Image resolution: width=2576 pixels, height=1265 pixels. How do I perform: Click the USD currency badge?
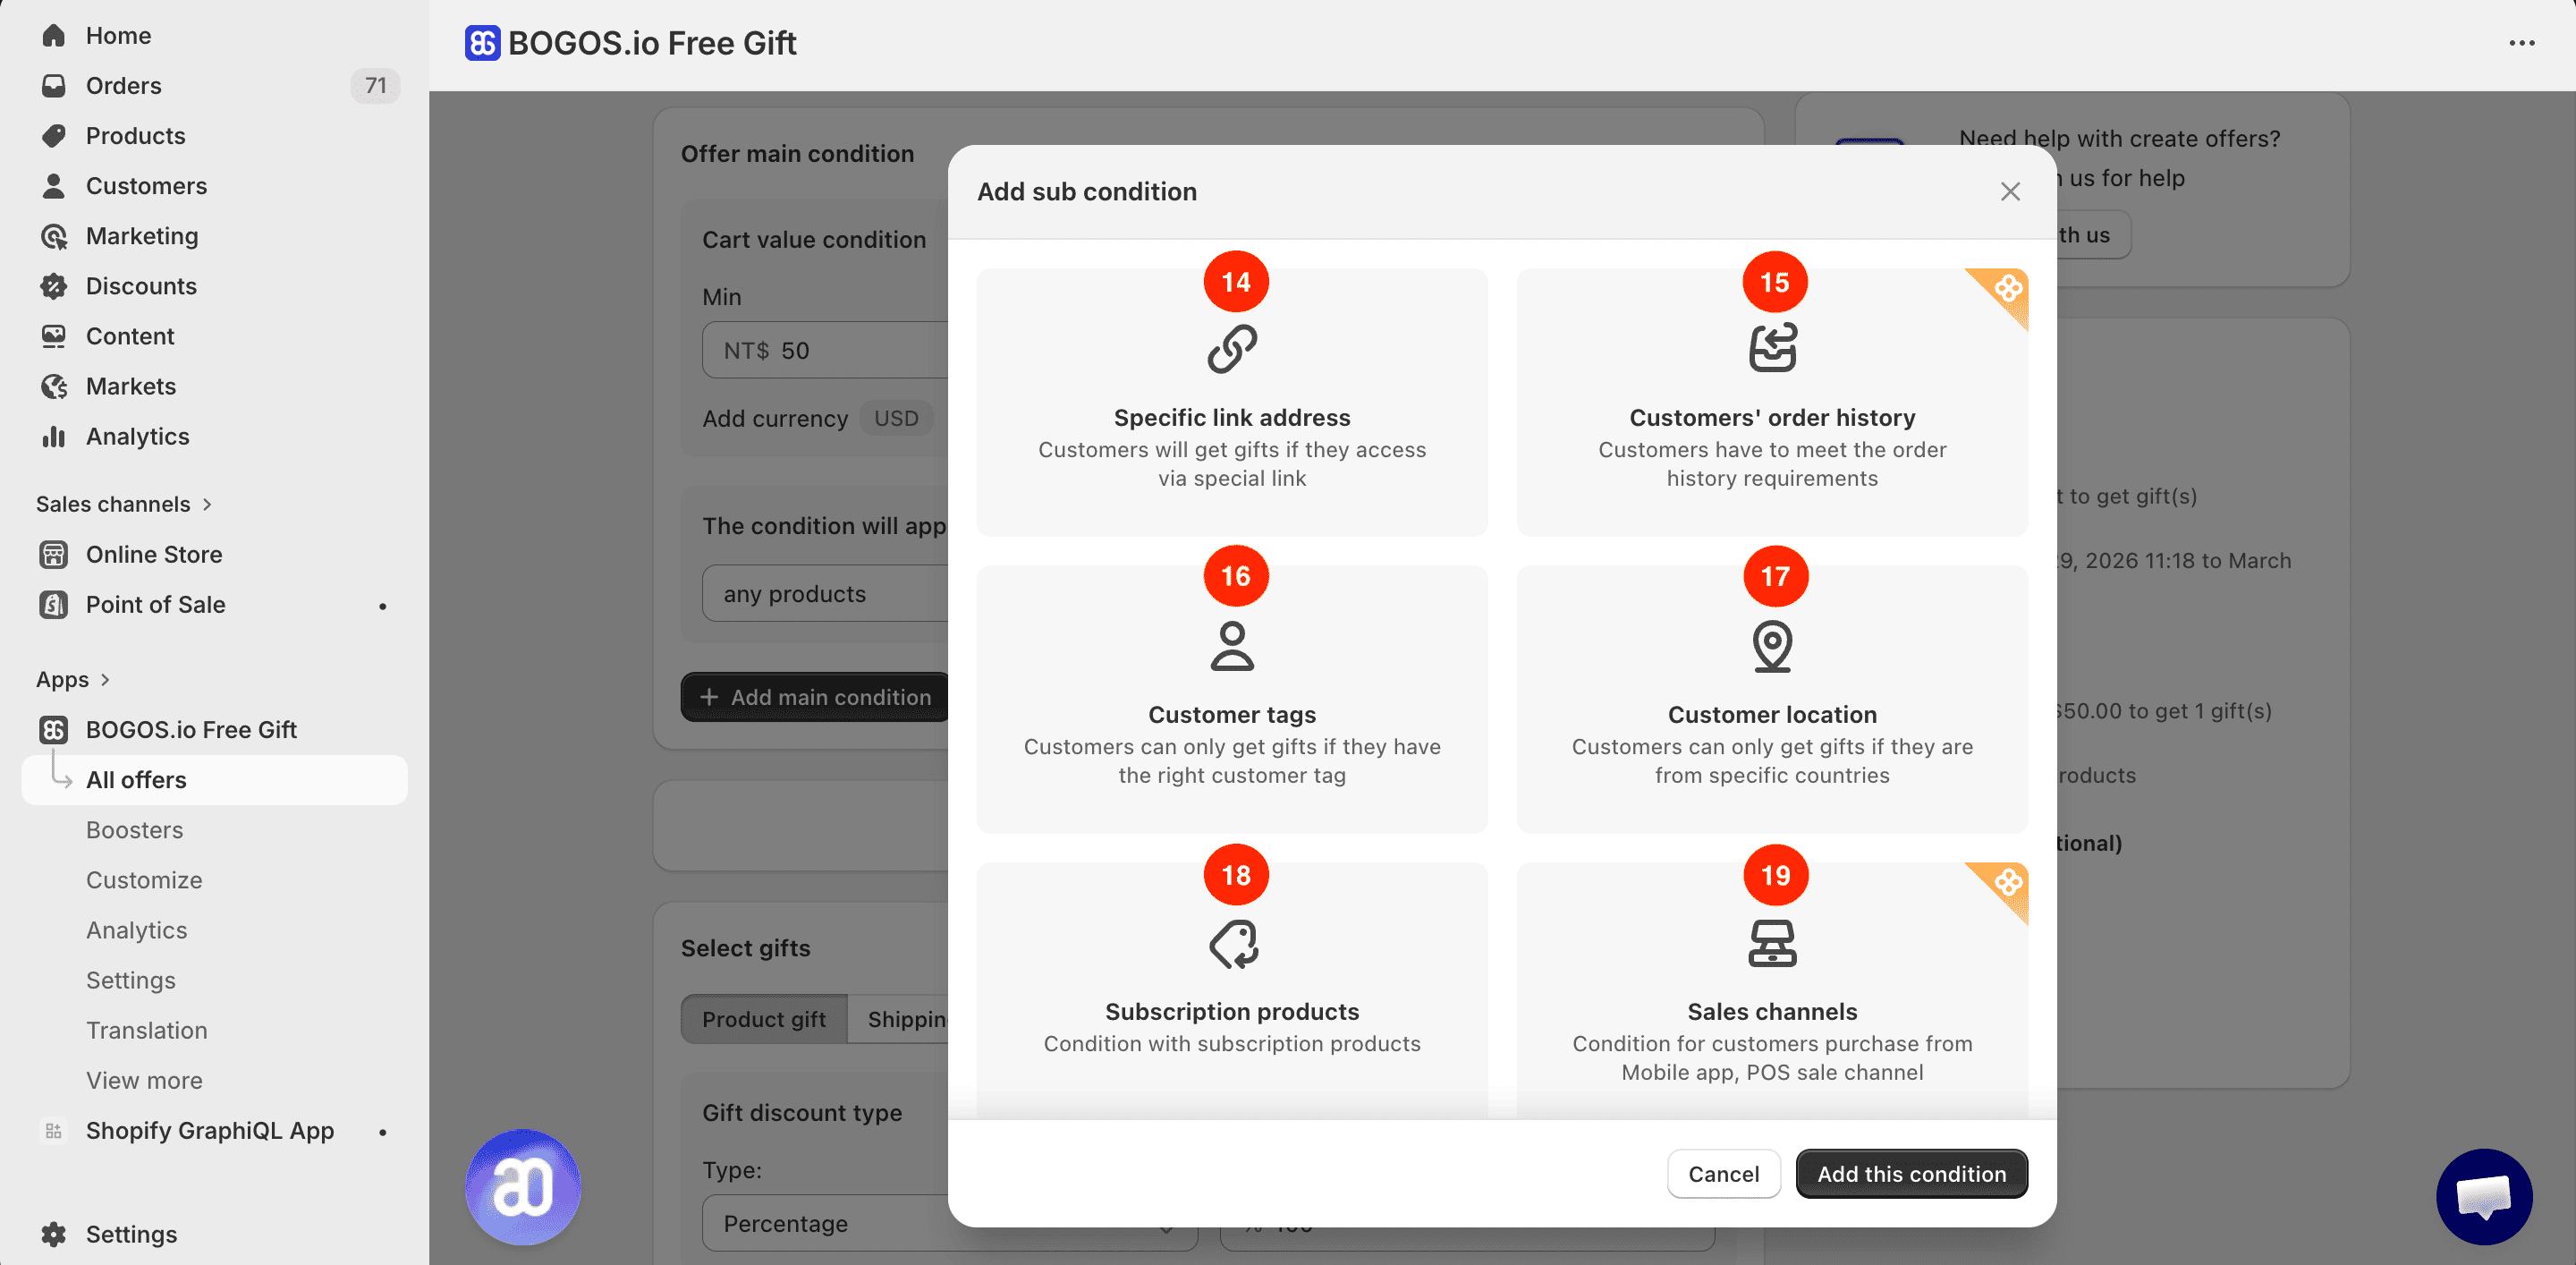coord(896,418)
